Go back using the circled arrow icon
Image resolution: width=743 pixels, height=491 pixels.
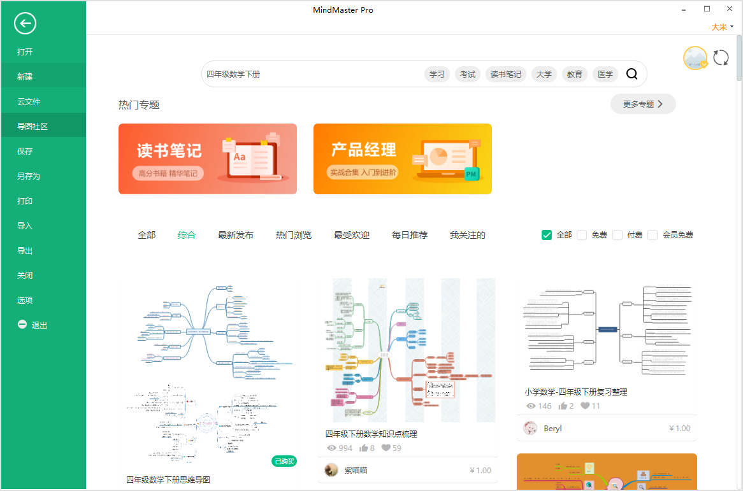click(25, 23)
